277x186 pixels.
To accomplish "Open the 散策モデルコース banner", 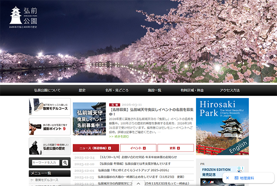I will [50, 107].
